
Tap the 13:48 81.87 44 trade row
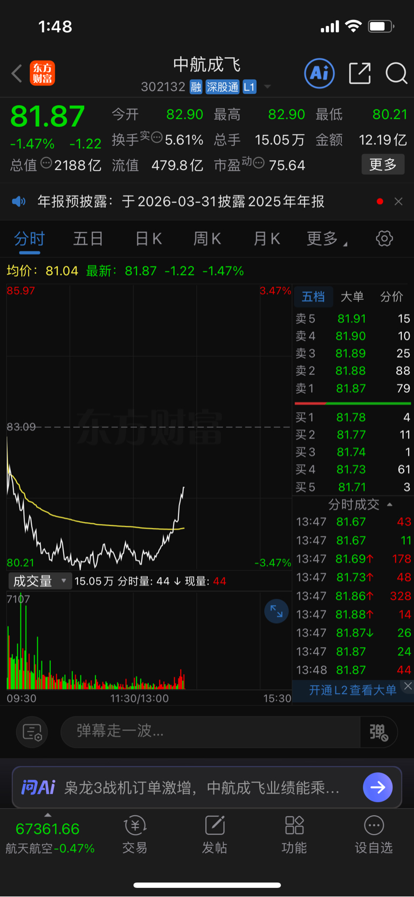click(354, 670)
